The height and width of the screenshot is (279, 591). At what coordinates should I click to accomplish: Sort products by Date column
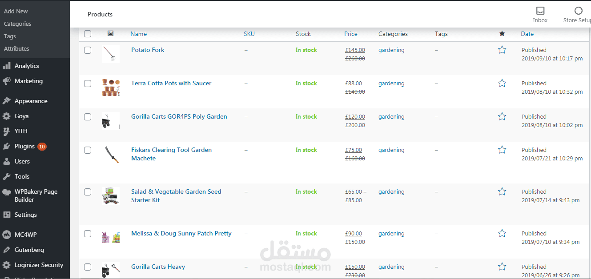click(527, 34)
